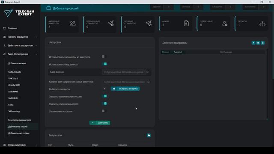Click the stop icon in Действия программы panel
The width and height of the screenshot is (274, 154).
click(x=258, y=43)
